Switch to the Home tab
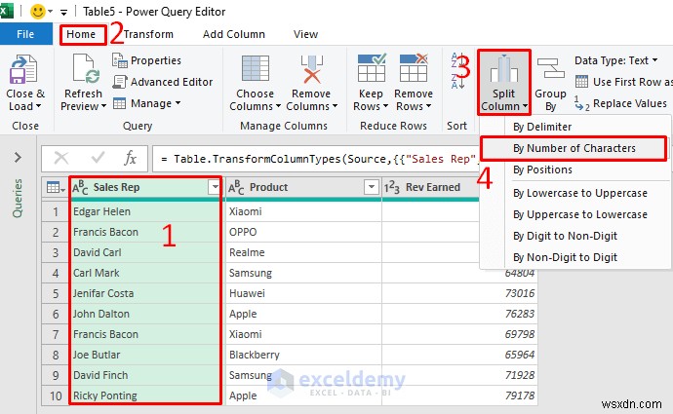 pyautogui.click(x=81, y=34)
